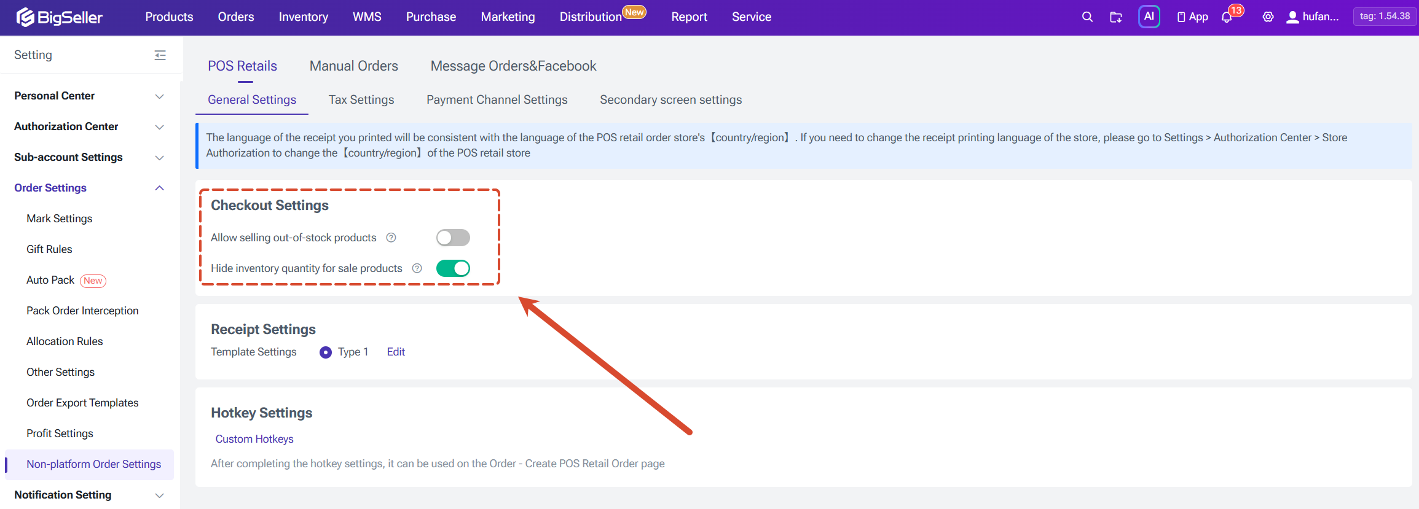
Task: Enable Allow selling out-of-stock products toggle
Action: click(x=453, y=238)
